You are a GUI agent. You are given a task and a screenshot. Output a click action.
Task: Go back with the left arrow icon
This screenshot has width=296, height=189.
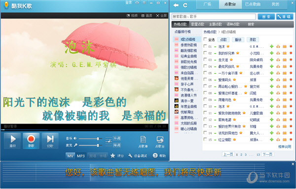tap(176, 5)
